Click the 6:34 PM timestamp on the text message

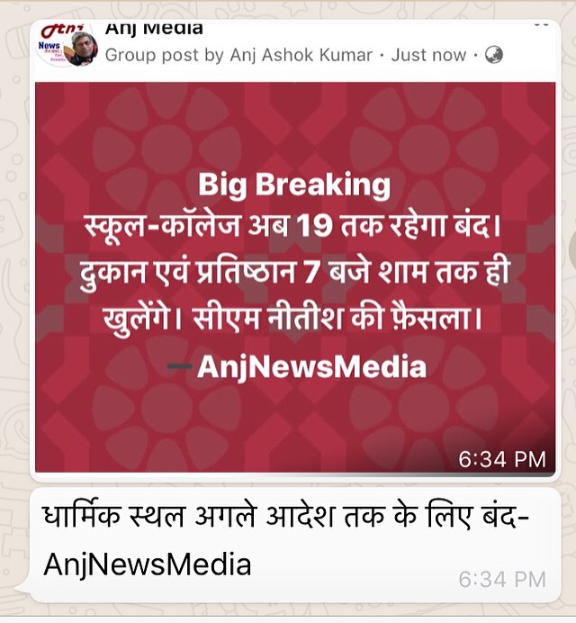coord(502,580)
